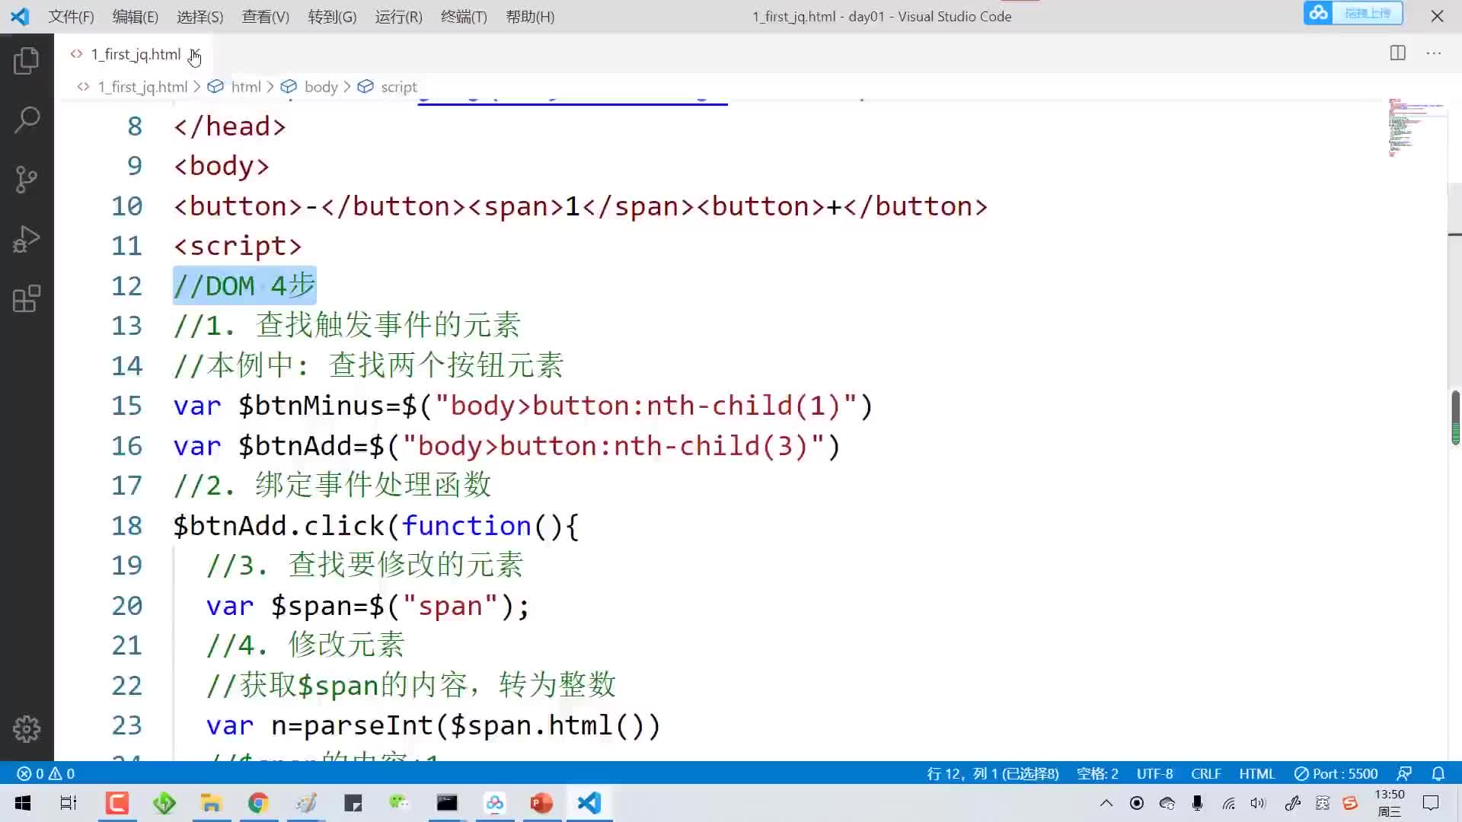Click the $btnMinus variable declaration line
The image size is (1462, 822).
pyautogui.click(x=522, y=406)
